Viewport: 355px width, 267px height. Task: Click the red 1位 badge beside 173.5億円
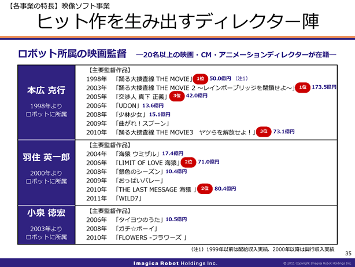click(x=303, y=87)
